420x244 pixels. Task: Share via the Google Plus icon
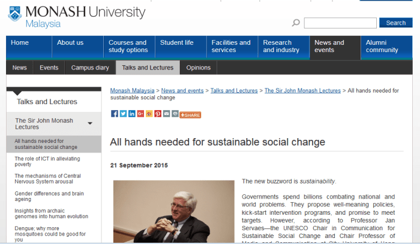[x=140, y=114]
